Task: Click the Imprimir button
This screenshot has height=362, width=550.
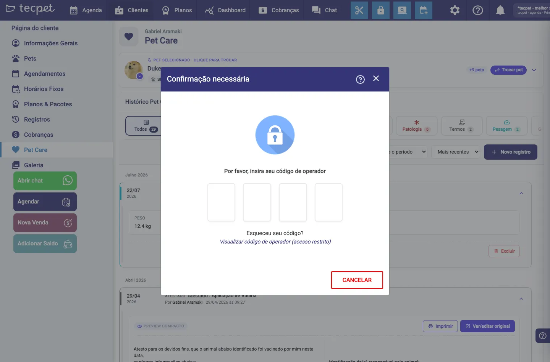Action: [x=440, y=326]
